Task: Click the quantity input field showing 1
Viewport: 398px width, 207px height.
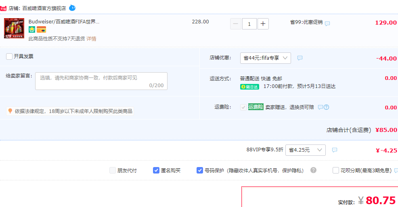Action: (249, 24)
